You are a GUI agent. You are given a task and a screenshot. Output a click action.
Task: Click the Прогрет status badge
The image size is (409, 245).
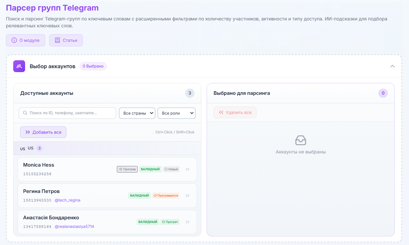[x=170, y=222]
